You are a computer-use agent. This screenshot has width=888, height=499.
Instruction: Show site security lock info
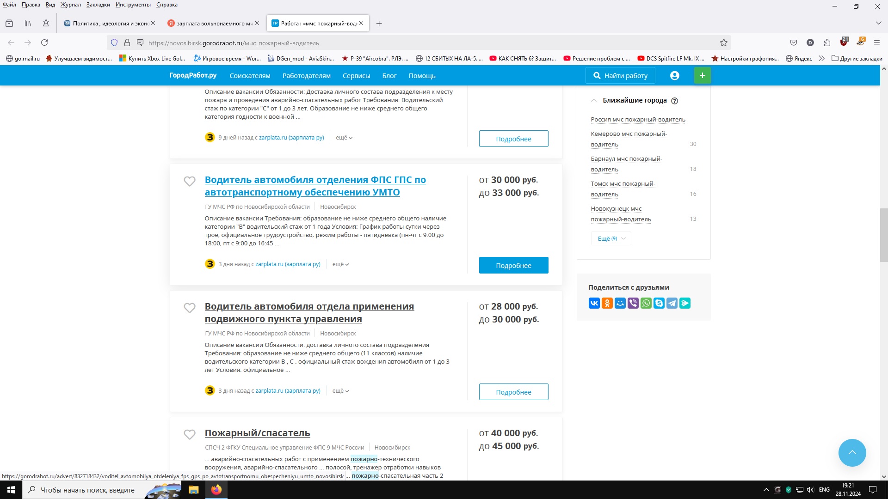(x=127, y=43)
